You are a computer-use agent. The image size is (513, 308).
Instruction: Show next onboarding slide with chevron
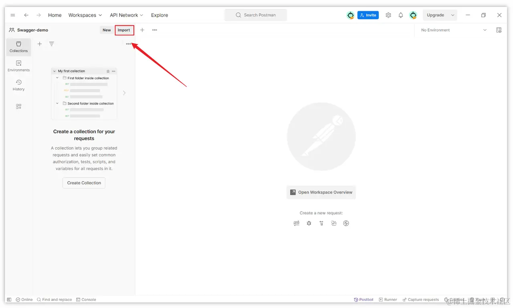pyautogui.click(x=124, y=93)
